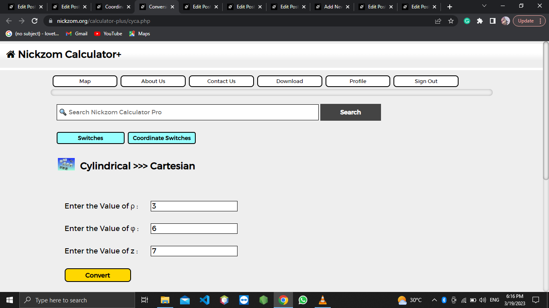Click the Sign Out button
Image resolution: width=549 pixels, height=308 pixels.
click(426, 81)
